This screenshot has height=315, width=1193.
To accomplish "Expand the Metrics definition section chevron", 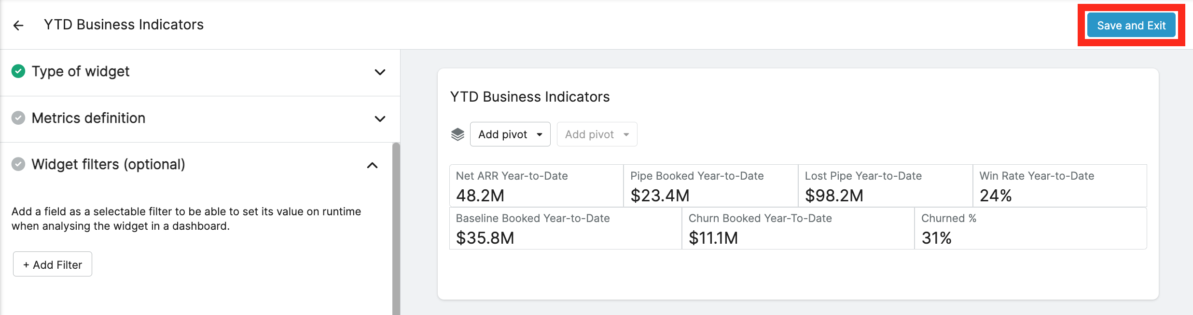I will tap(380, 119).
